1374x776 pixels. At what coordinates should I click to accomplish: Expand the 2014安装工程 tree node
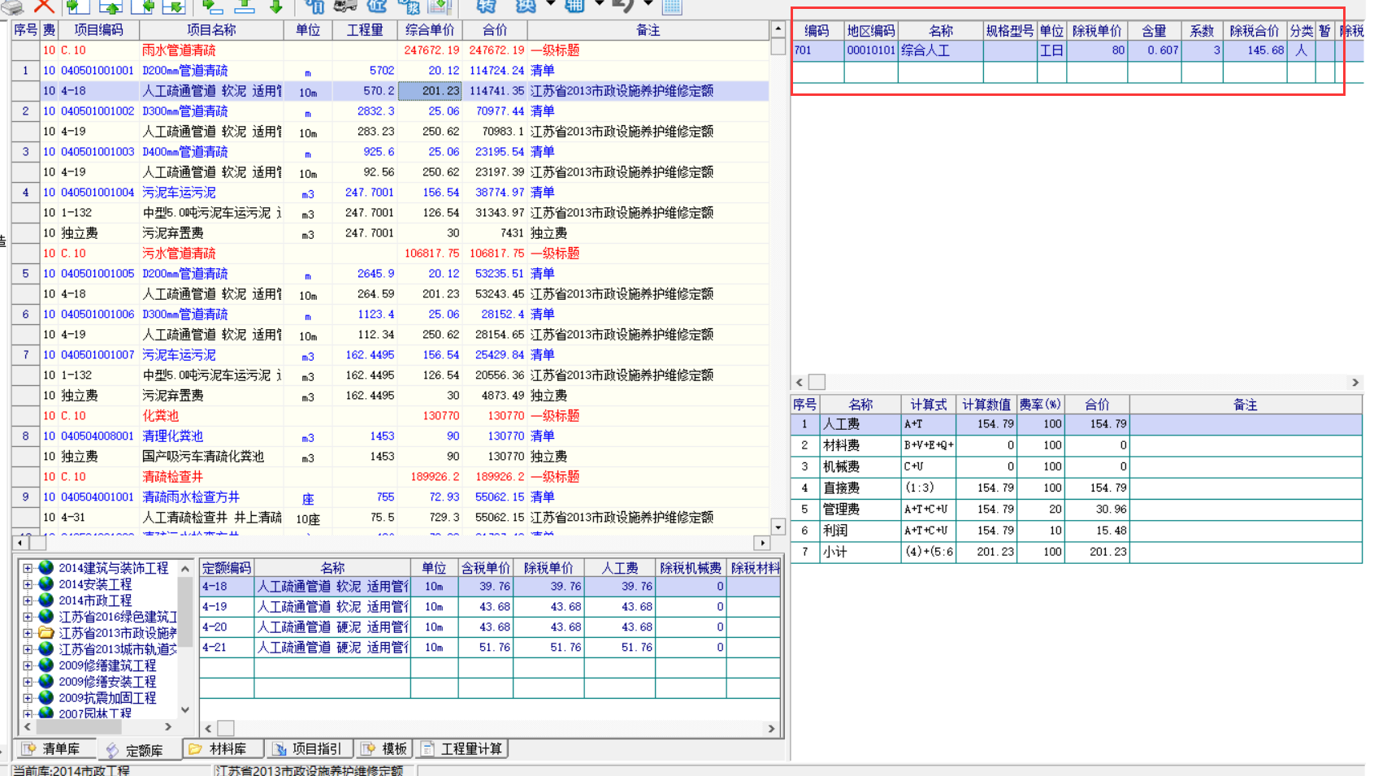tap(28, 584)
